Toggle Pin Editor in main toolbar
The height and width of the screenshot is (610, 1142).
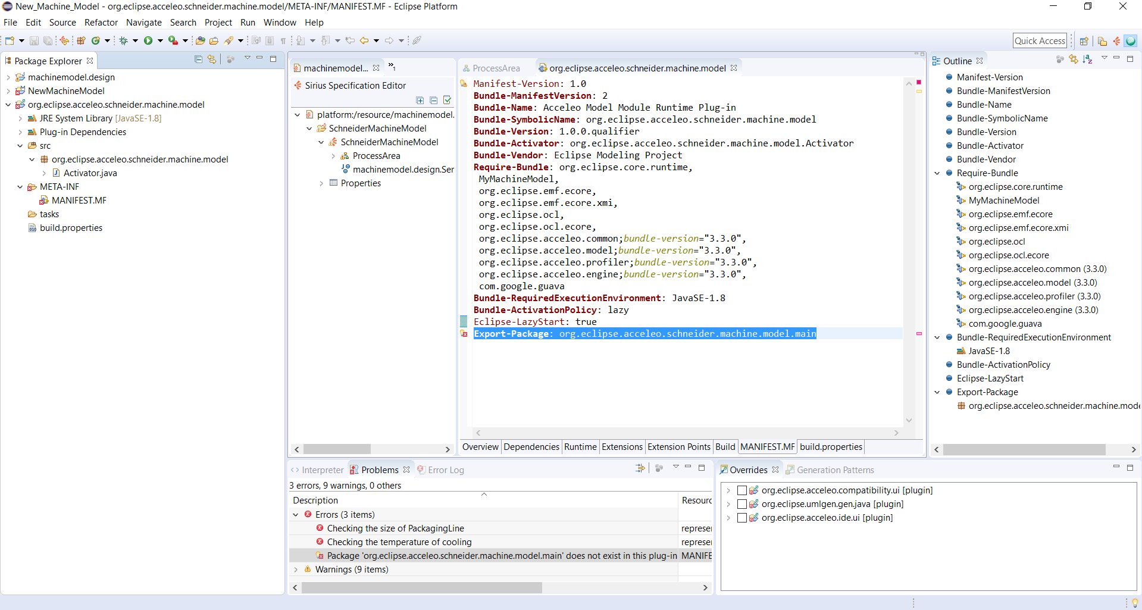pos(417,40)
